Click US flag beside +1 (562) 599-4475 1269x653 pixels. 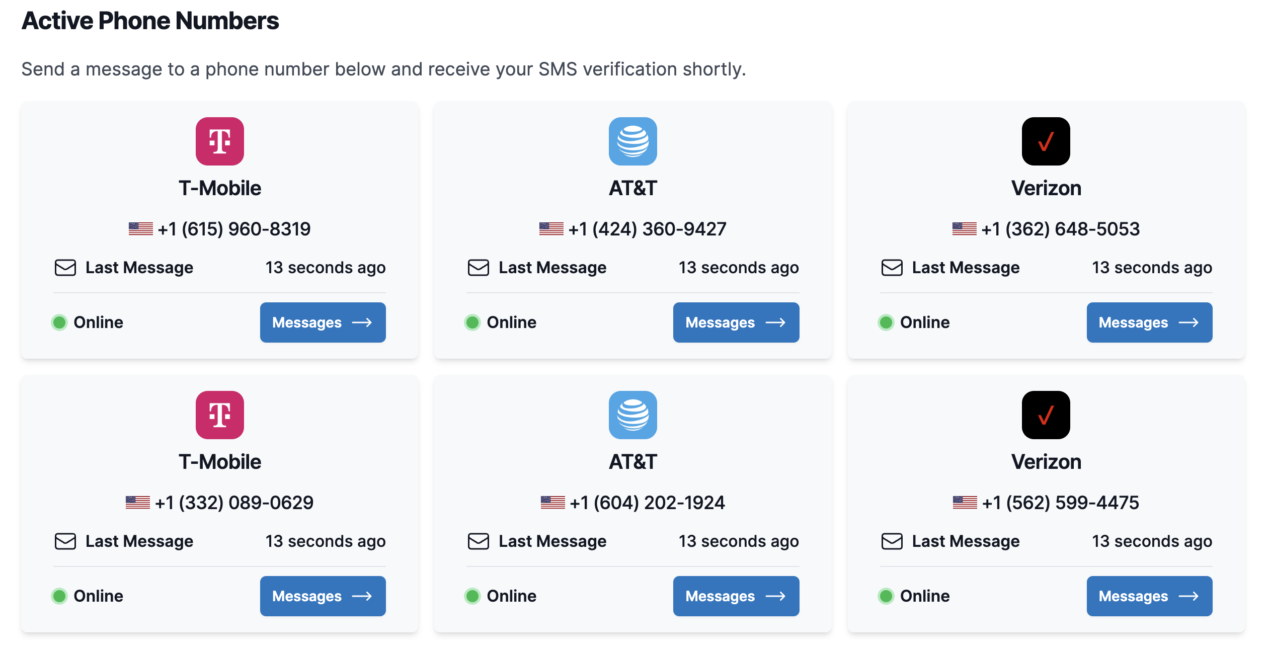click(965, 503)
